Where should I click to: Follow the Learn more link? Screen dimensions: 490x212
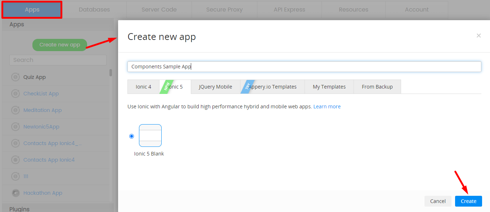click(x=327, y=107)
